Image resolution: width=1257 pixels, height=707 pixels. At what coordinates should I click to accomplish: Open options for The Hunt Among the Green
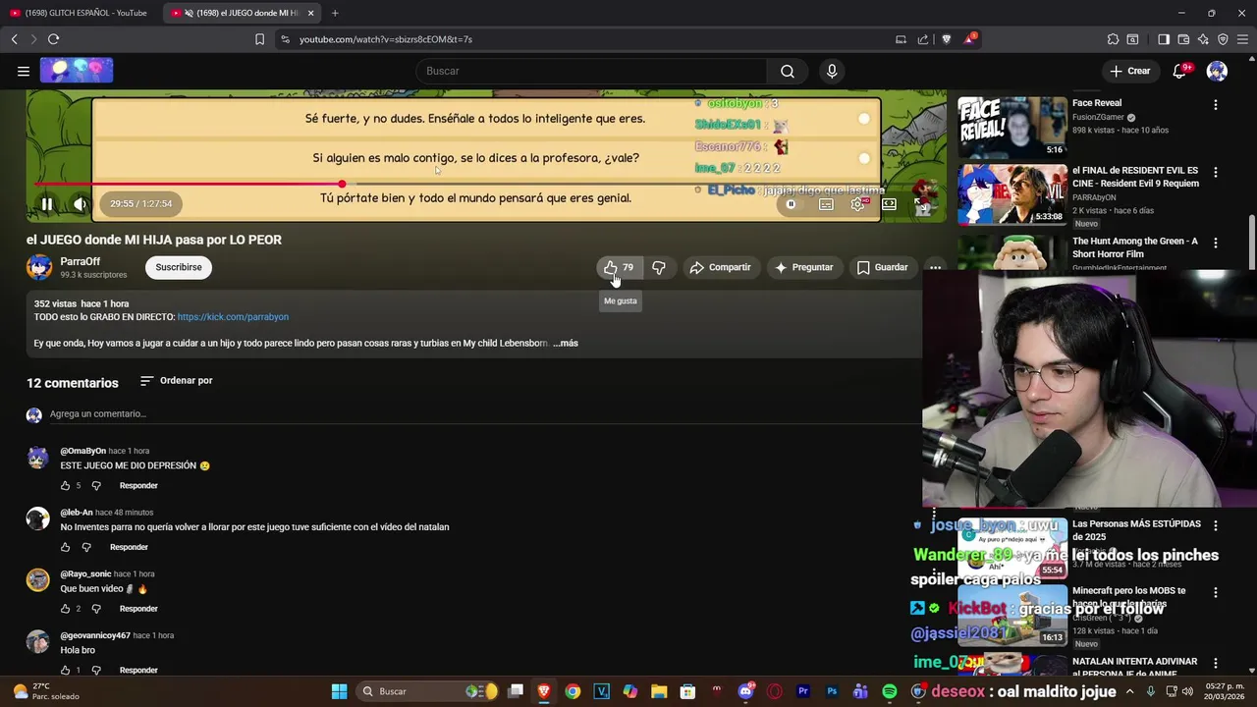(x=1216, y=243)
